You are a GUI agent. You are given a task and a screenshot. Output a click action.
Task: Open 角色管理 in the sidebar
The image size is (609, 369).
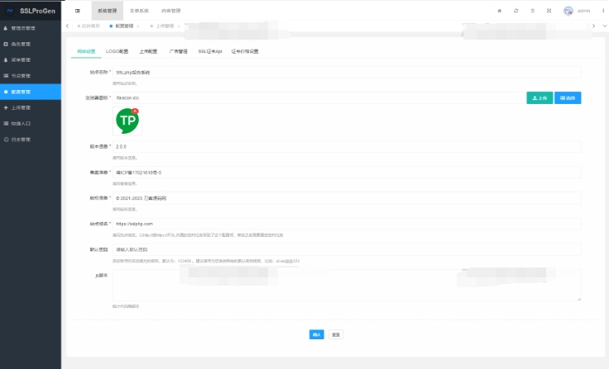31,45
